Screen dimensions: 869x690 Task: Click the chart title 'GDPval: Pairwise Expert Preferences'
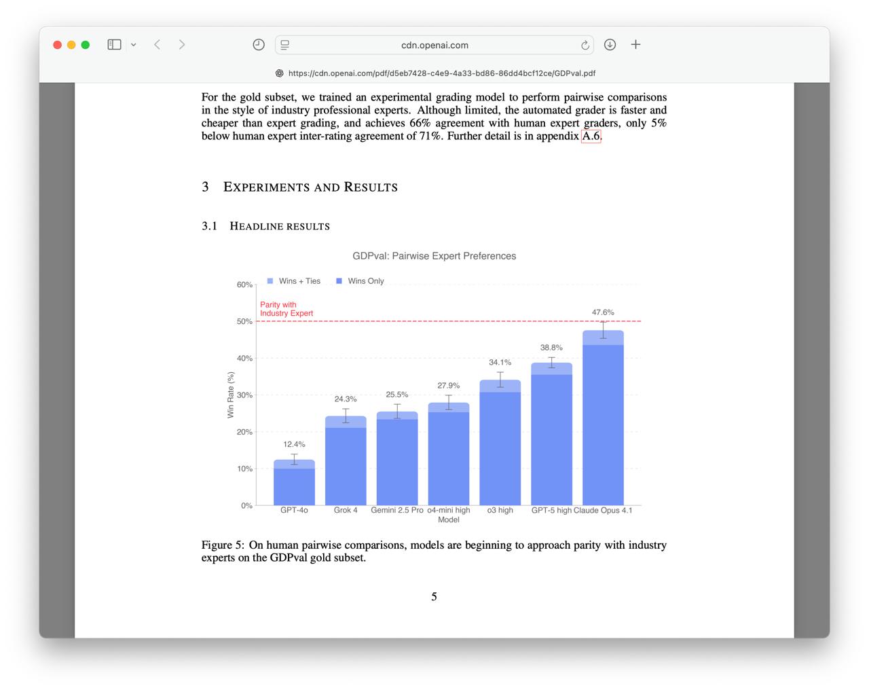434,256
